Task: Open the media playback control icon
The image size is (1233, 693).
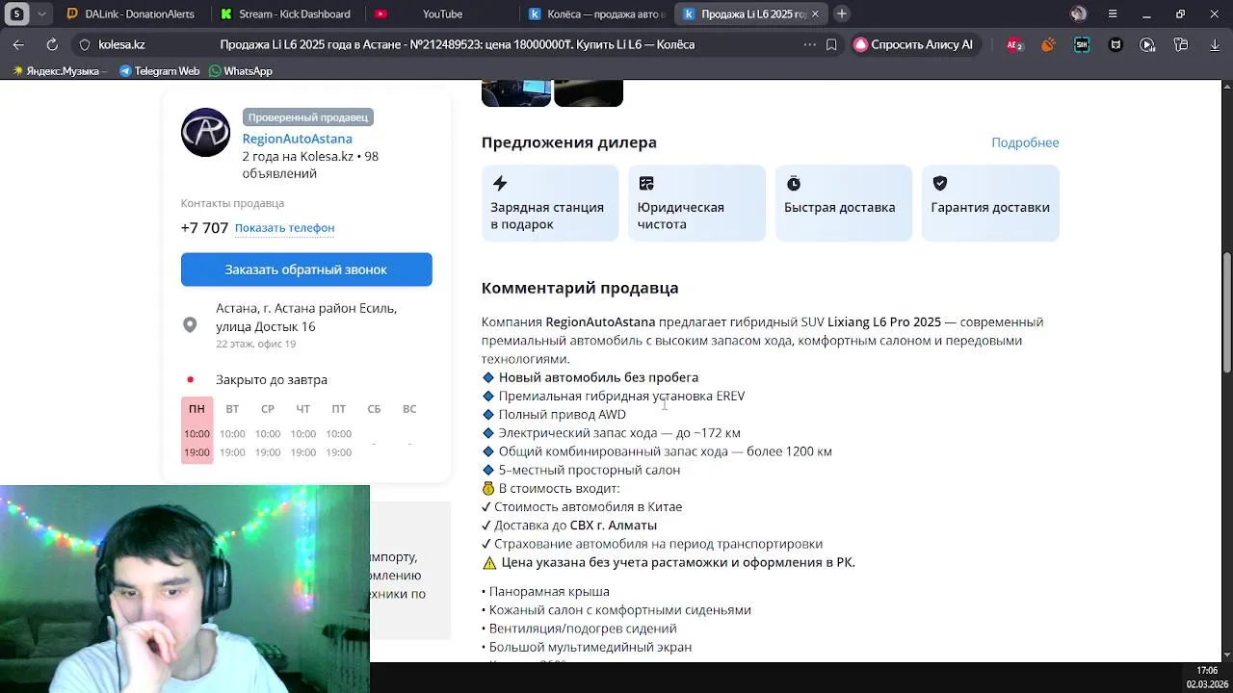Action: coord(1147,44)
